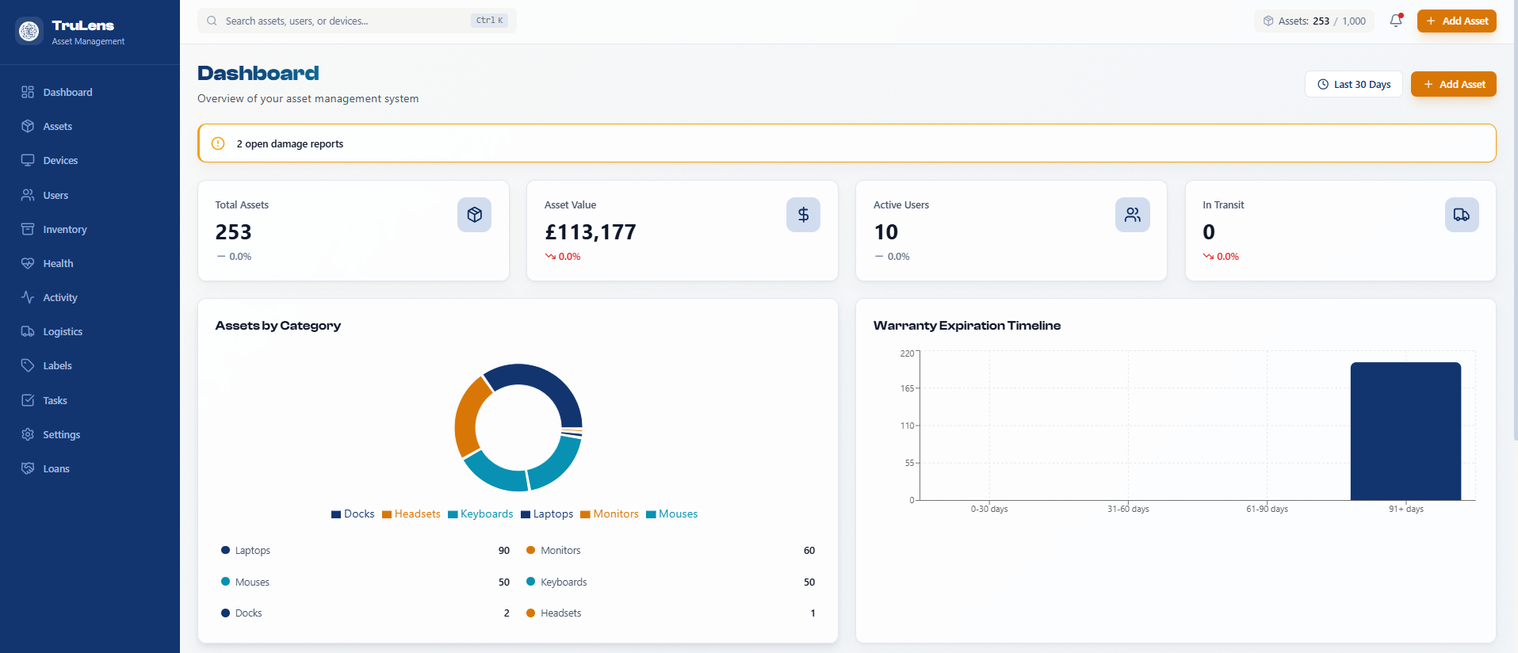Image resolution: width=1518 pixels, height=653 pixels.
Task: Click the Mouses 50 category row
Action: click(x=365, y=582)
